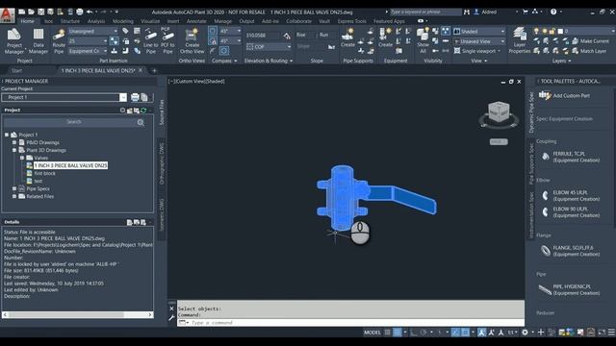This screenshot has width=616, height=346.
Task: Click the Details panel horizontal scrollbar
Action: [x=77, y=314]
